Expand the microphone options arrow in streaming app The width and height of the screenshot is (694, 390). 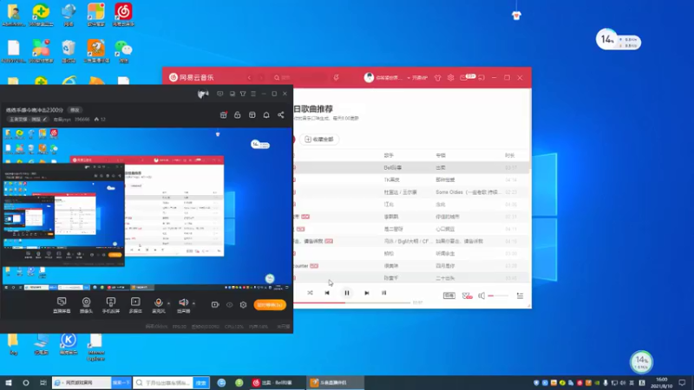[168, 303]
